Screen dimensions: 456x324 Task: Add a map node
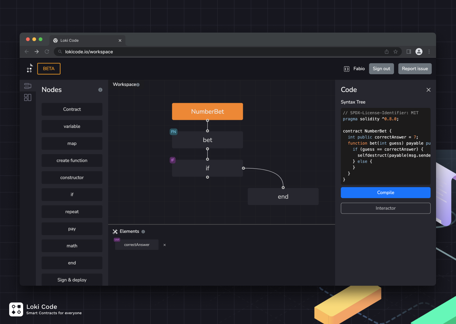(x=72, y=143)
